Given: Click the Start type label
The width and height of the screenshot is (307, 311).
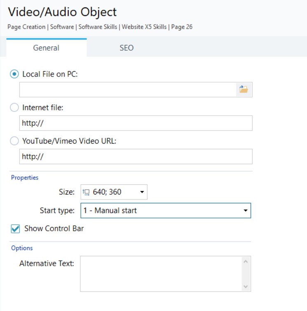Looking at the screenshot, I should point(57,211).
